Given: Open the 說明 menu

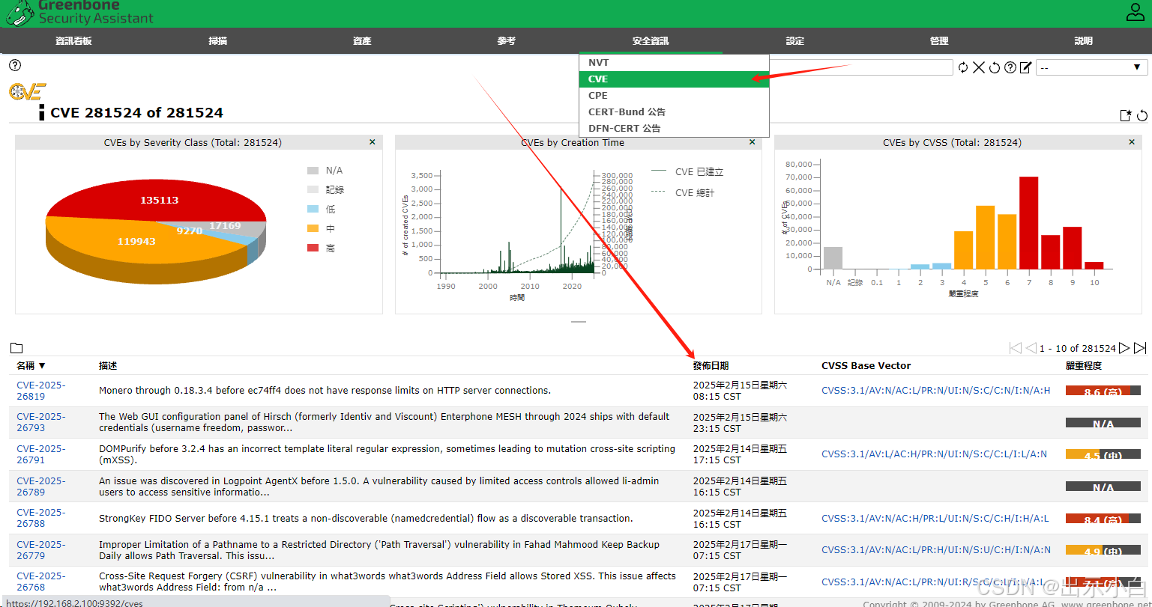Looking at the screenshot, I should pyautogui.click(x=1084, y=41).
